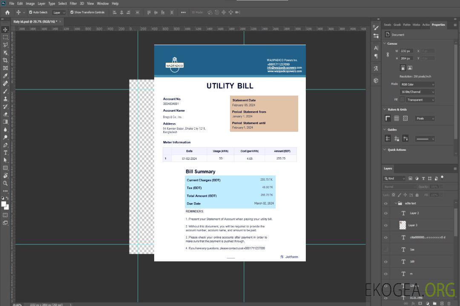Uncheck the Auto-Select checkbox
The width and height of the screenshot is (460, 306).
pos(31,12)
